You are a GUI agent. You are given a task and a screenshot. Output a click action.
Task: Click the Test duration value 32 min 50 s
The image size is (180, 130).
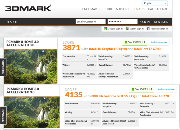(x=95, y=105)
